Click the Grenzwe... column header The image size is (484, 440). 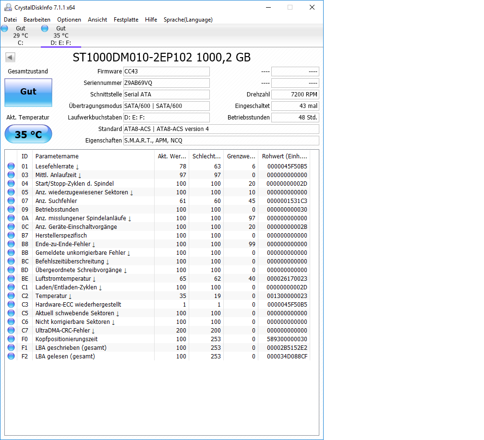click(241, 156)
